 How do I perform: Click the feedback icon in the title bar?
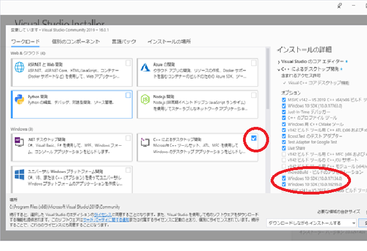(339, 6)
